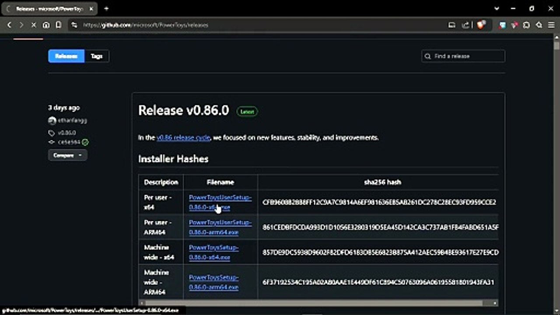
Task: Bookmark this page in the toolbar
Action: [58, 25]
